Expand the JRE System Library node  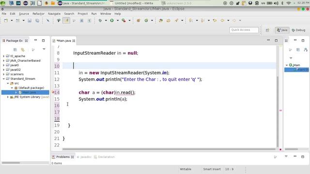point(8,97)
